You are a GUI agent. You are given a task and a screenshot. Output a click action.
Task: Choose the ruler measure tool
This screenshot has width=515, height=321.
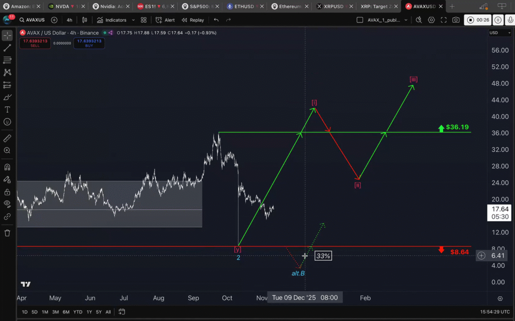click(x=8, y=138)
